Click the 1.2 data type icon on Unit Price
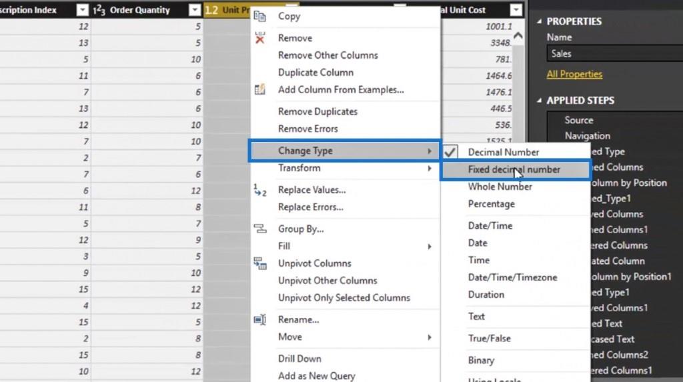 (211, 10)
